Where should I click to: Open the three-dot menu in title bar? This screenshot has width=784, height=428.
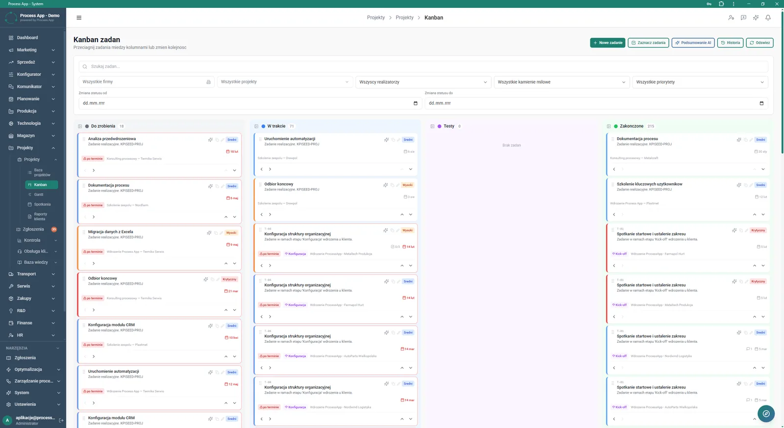click(734, 4)
